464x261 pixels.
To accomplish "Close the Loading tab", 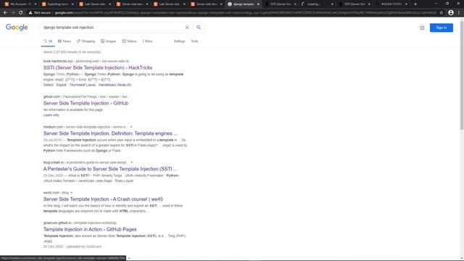I will (x=332, y=4).
